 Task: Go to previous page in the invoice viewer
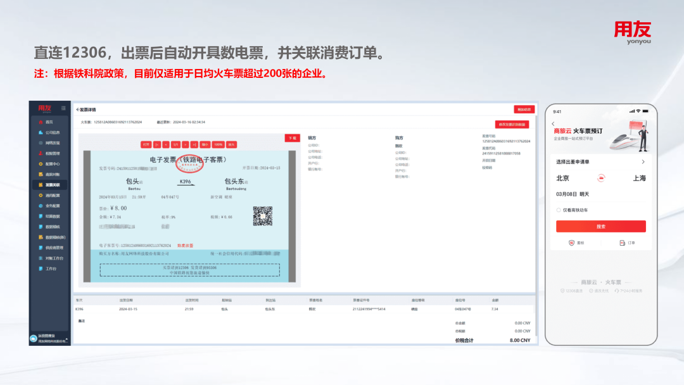tap(166, 144)
